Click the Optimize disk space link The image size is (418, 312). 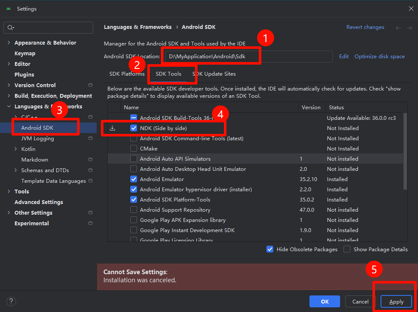380,57
